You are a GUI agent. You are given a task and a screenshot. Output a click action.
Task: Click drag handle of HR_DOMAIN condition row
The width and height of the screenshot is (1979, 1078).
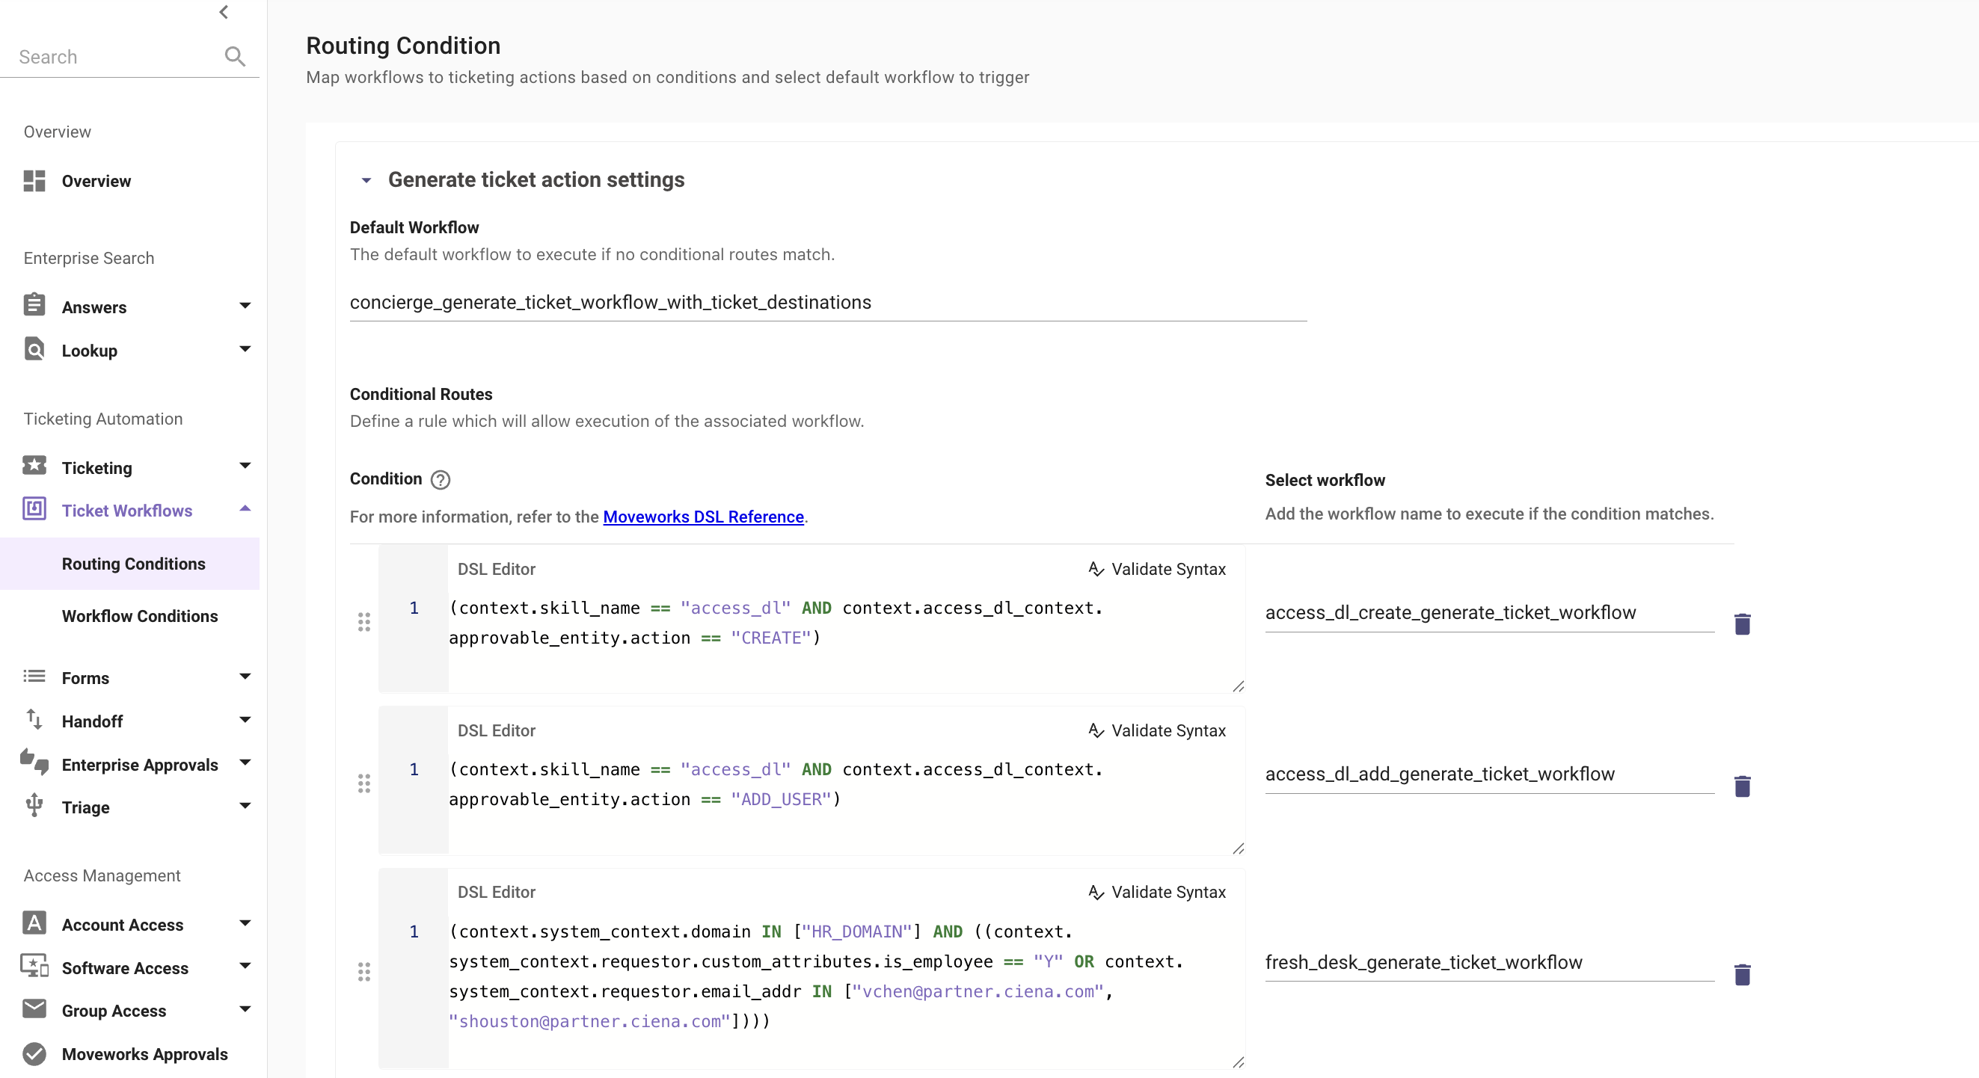(364, 972)
